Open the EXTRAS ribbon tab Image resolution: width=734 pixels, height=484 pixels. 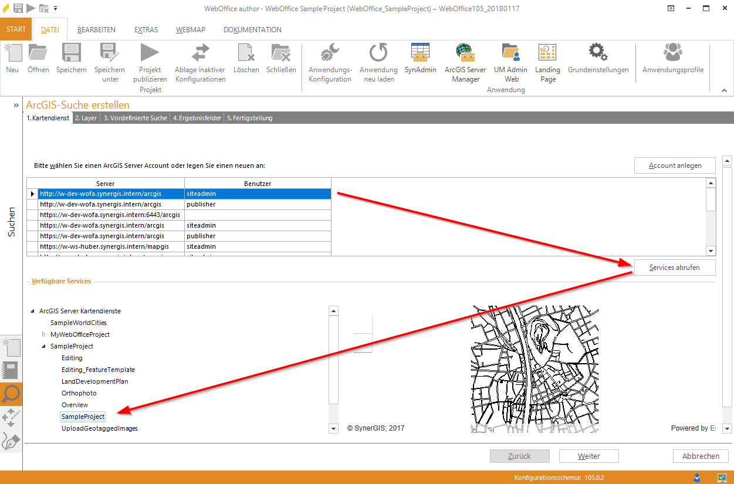pyautogui.click(x=146, y=29)
